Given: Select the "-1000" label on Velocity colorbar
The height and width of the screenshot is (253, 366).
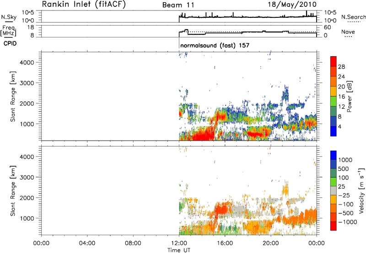Looking at the screenshot, I should point(348,222).
